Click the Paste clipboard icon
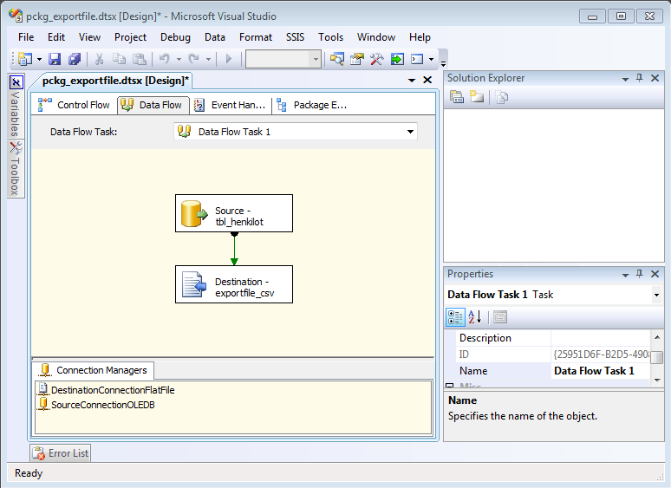Screen dimensions: 671x488 point(139,59)
